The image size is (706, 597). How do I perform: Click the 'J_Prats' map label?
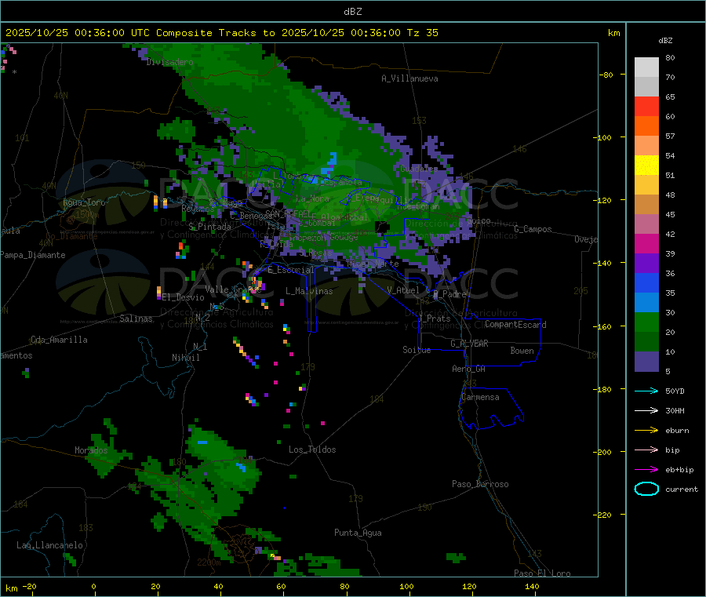(x=434, y=318)
